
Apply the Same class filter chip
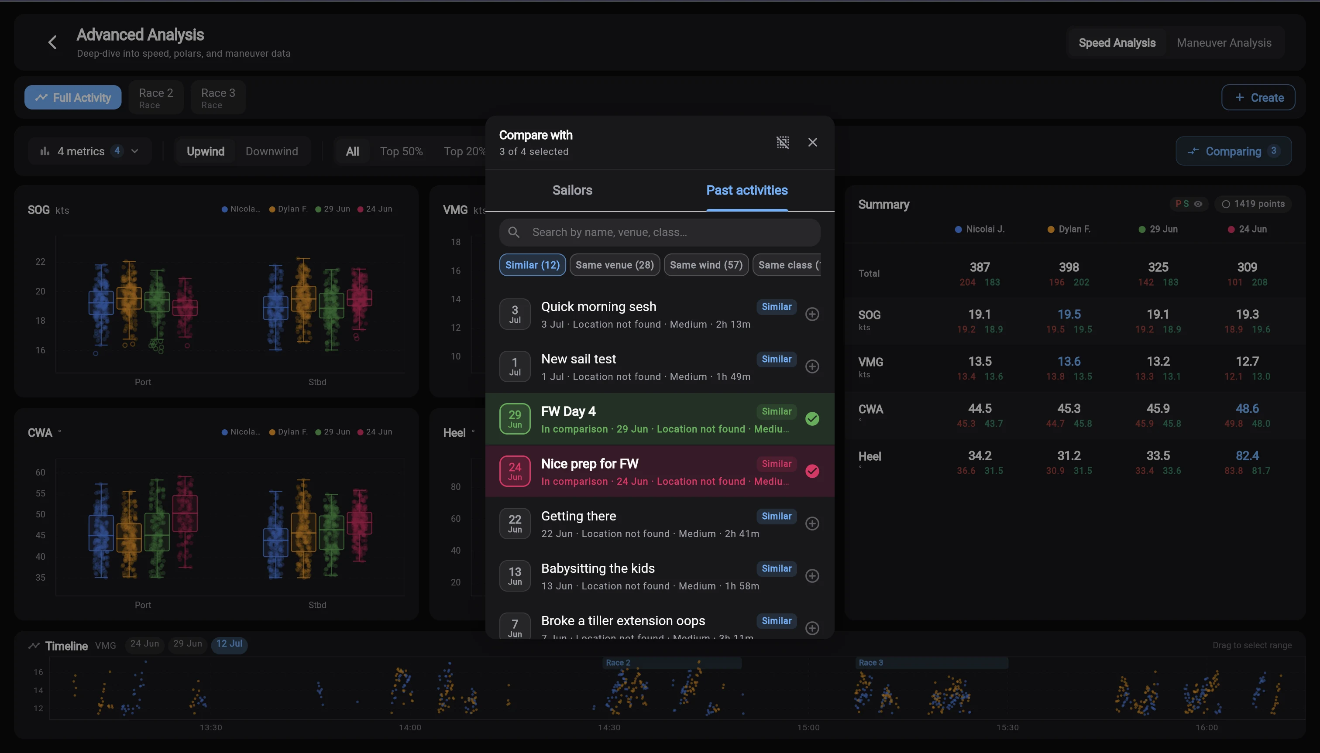point(787,265)
